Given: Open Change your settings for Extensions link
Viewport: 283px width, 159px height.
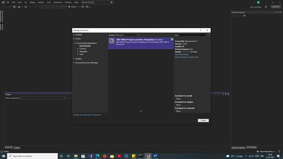Looking at the screenshot, I should (87, 115).
